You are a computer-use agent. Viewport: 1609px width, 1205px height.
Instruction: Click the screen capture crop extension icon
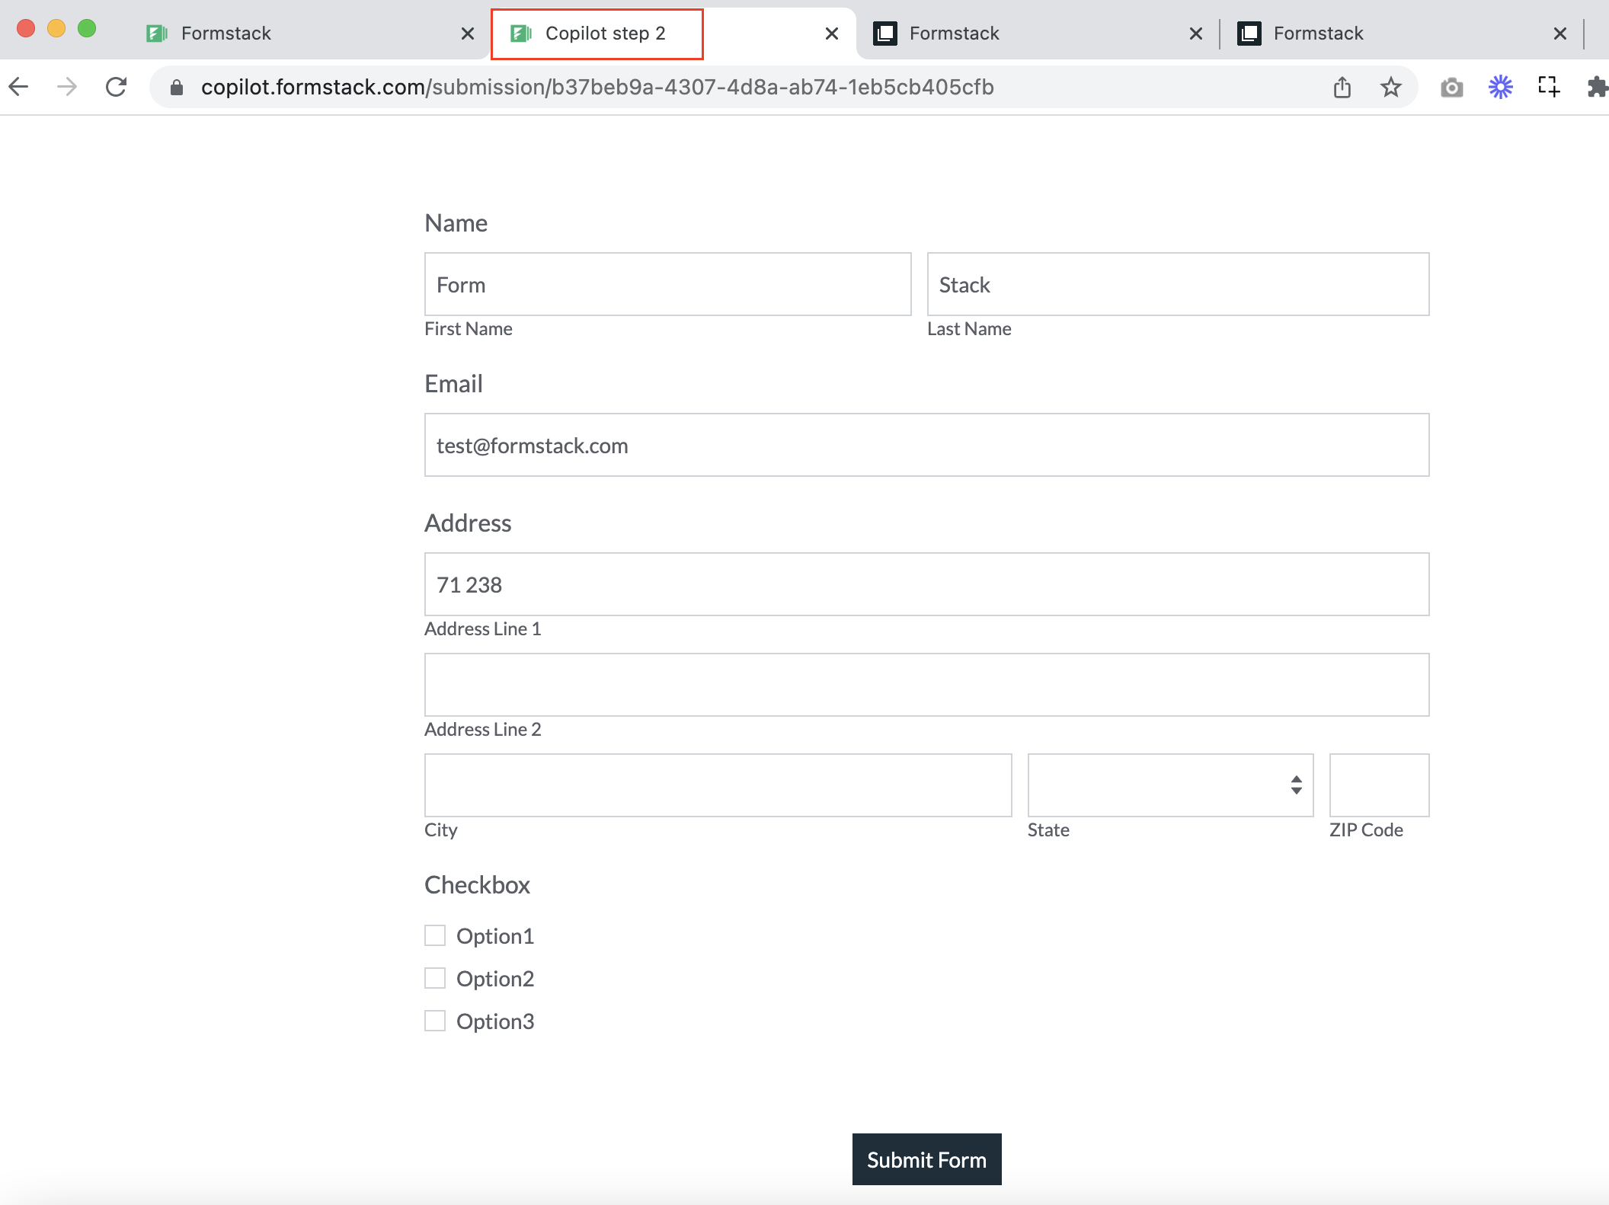(1549, 87)
